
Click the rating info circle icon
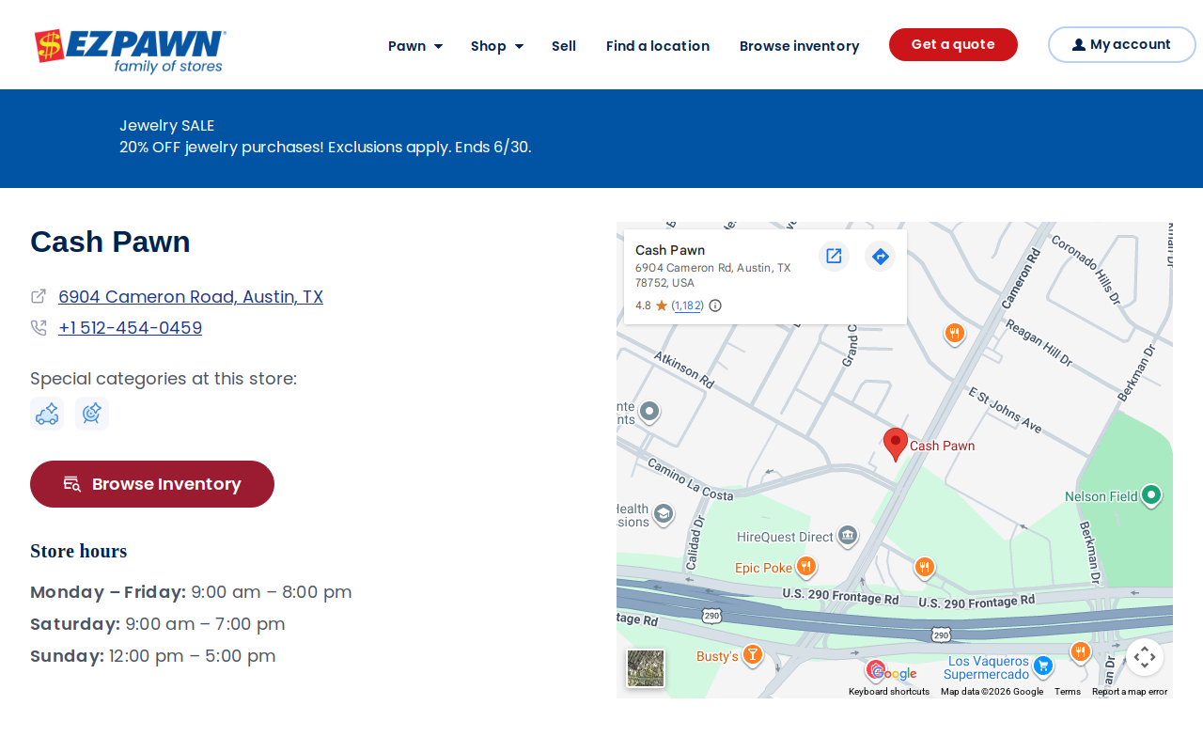[715, 305]
